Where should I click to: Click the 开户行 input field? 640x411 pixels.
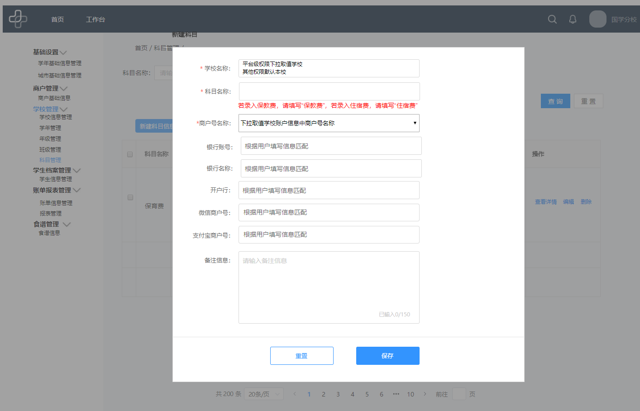(329, 190)
